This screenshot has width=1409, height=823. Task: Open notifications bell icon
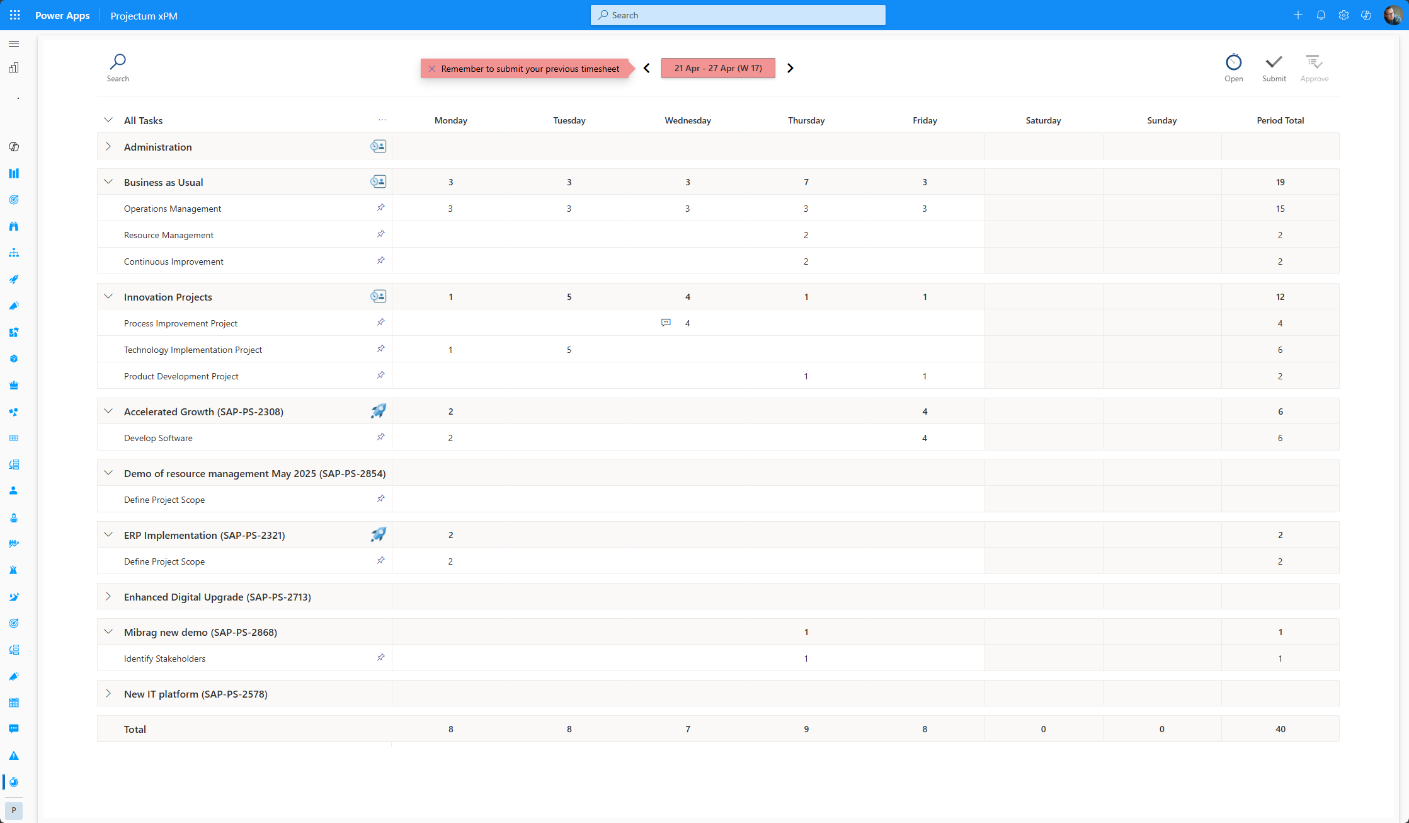point(1321,15)
